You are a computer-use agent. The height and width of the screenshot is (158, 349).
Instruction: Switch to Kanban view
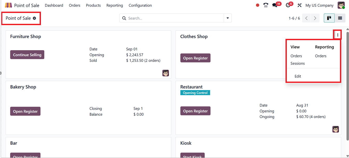coord(329,18)
